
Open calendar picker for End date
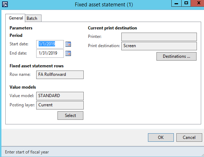tap(68, 53)
